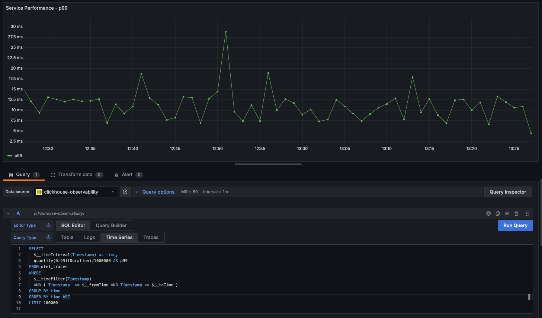Click the ClickHouse data source logo
The width and height of the screenshot is (542, 318).
coord(39,192)
